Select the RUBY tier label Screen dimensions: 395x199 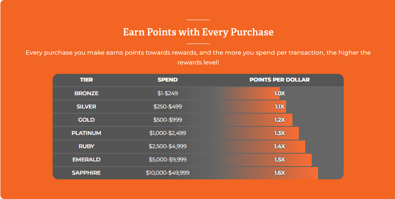(x=86, y=146)
